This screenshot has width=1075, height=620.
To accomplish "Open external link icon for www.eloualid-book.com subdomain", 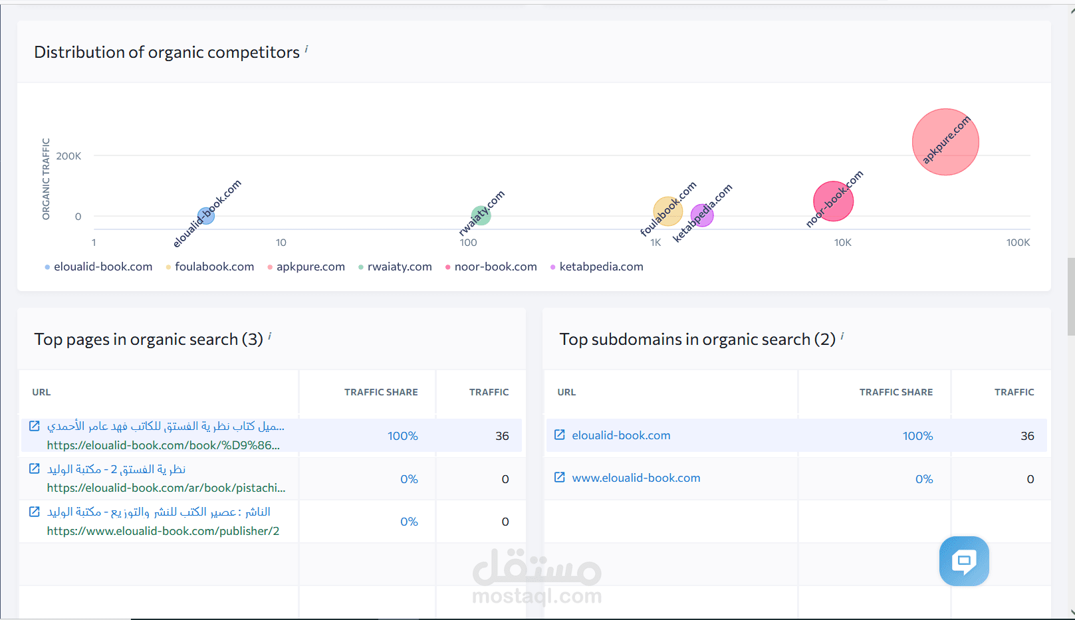I will click(x=560, y=477).
